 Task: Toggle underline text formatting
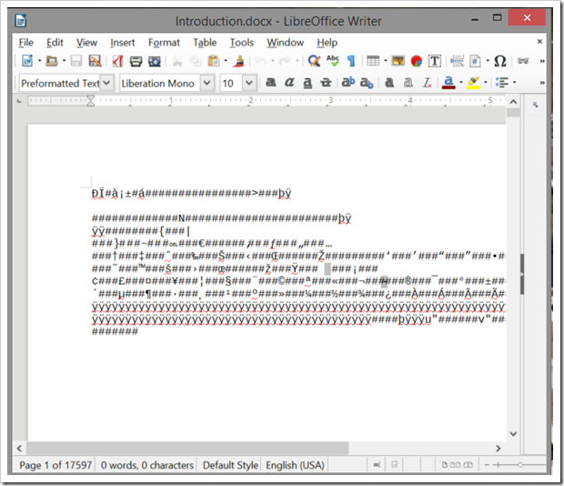tap(308, 83)
